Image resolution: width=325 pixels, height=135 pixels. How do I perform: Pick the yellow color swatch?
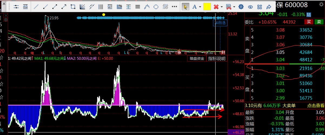click(207, 6)
